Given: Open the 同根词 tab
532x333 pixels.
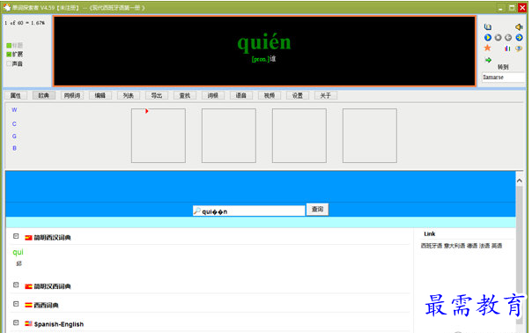Looking at the screenshot, I should point(72,95).
